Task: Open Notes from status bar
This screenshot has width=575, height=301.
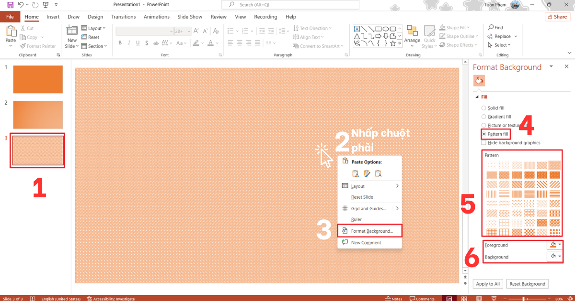Action: click(x=394, y=298)
